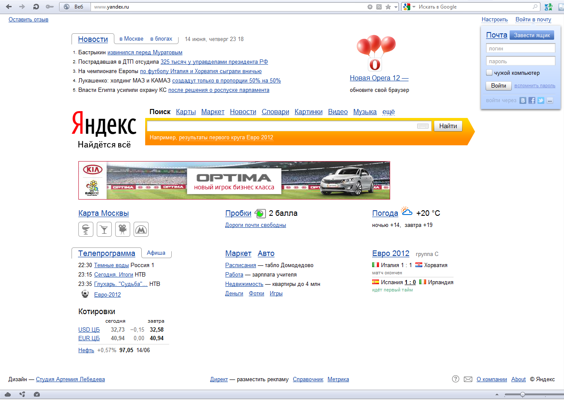Click the Metro map icon
The image size is (564, 400).
[x=141, y=229]
